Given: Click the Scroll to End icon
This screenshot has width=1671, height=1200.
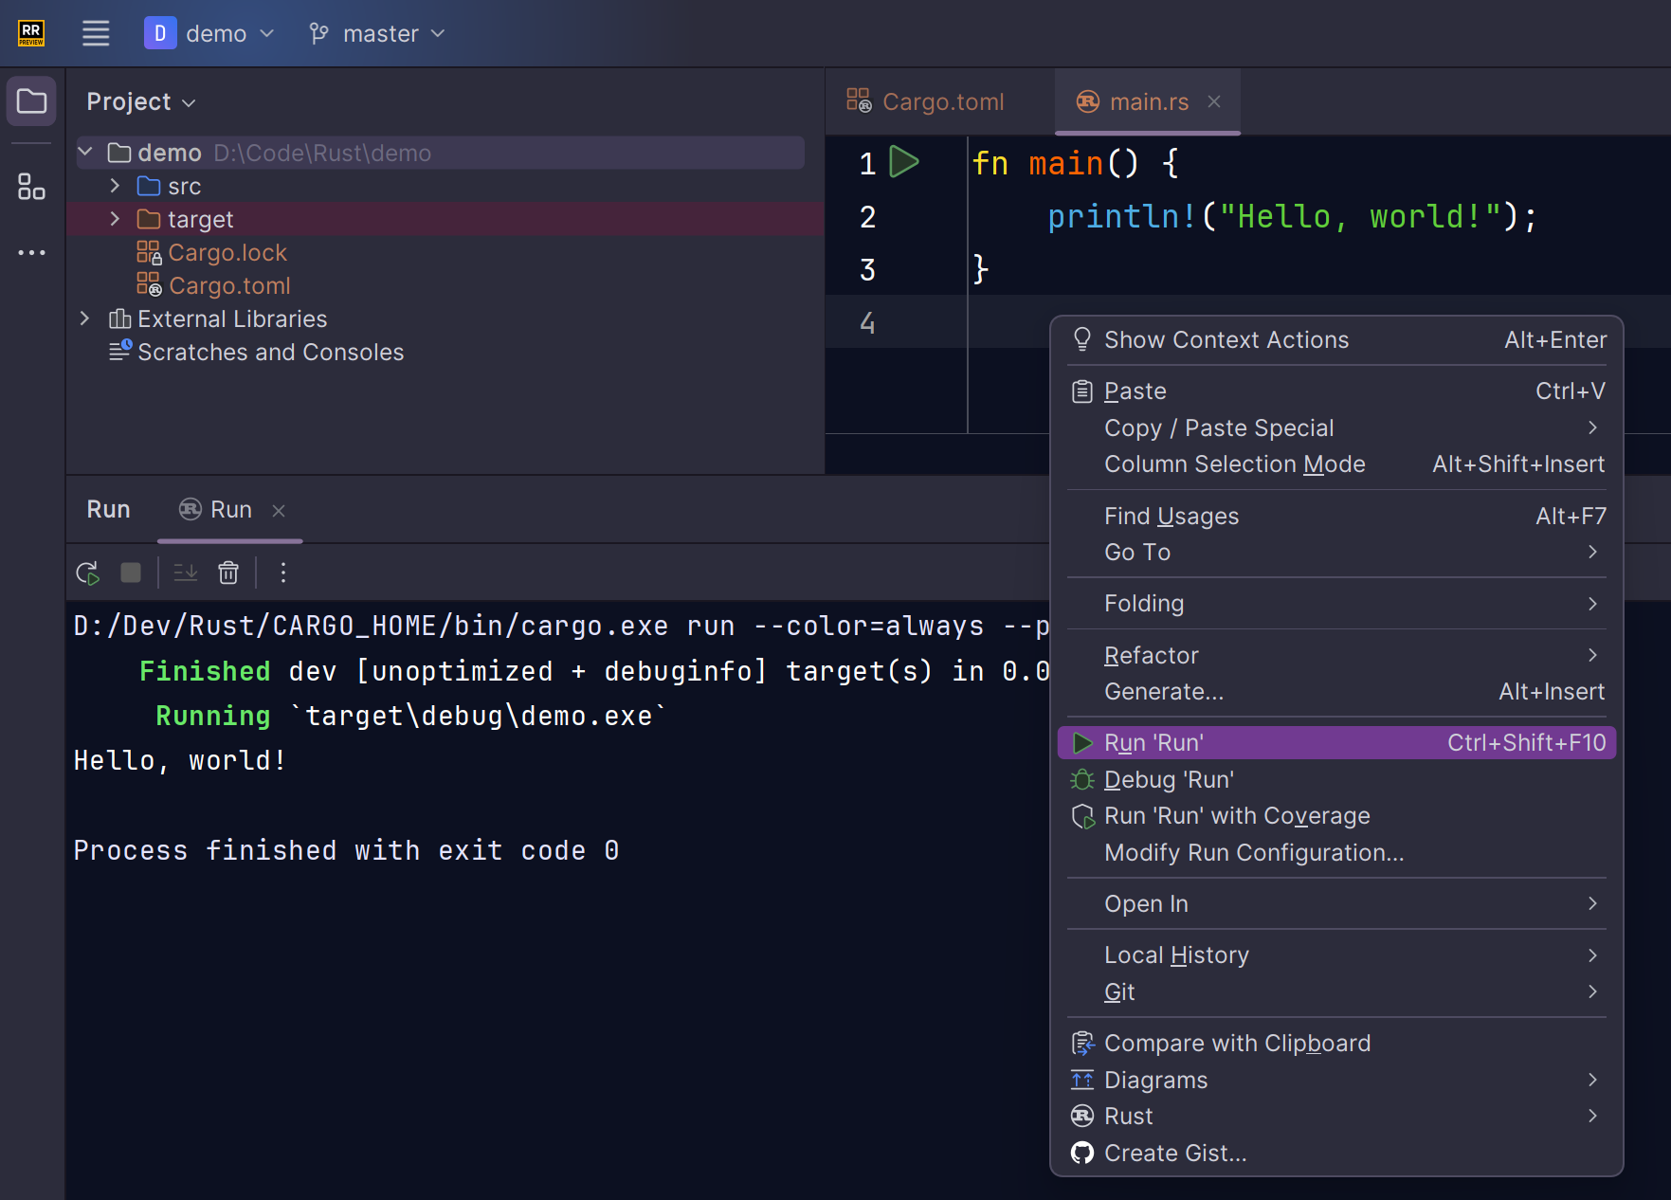Looking at the screenshot, I should click(x=186, y=573).
